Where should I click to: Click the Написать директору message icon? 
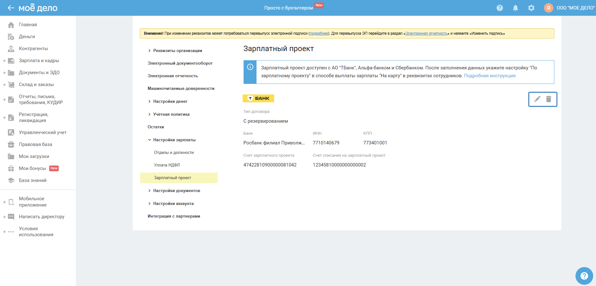pyautogui.click(x=11, y=217)
